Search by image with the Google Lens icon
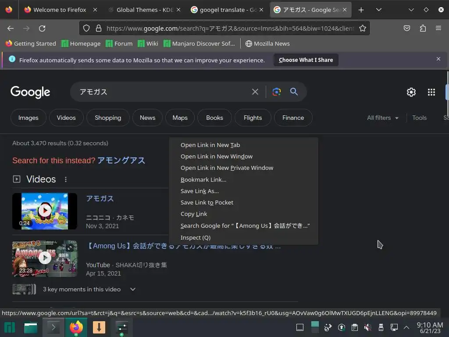Viewport: 449px width, 337px height. coord(277,92)
